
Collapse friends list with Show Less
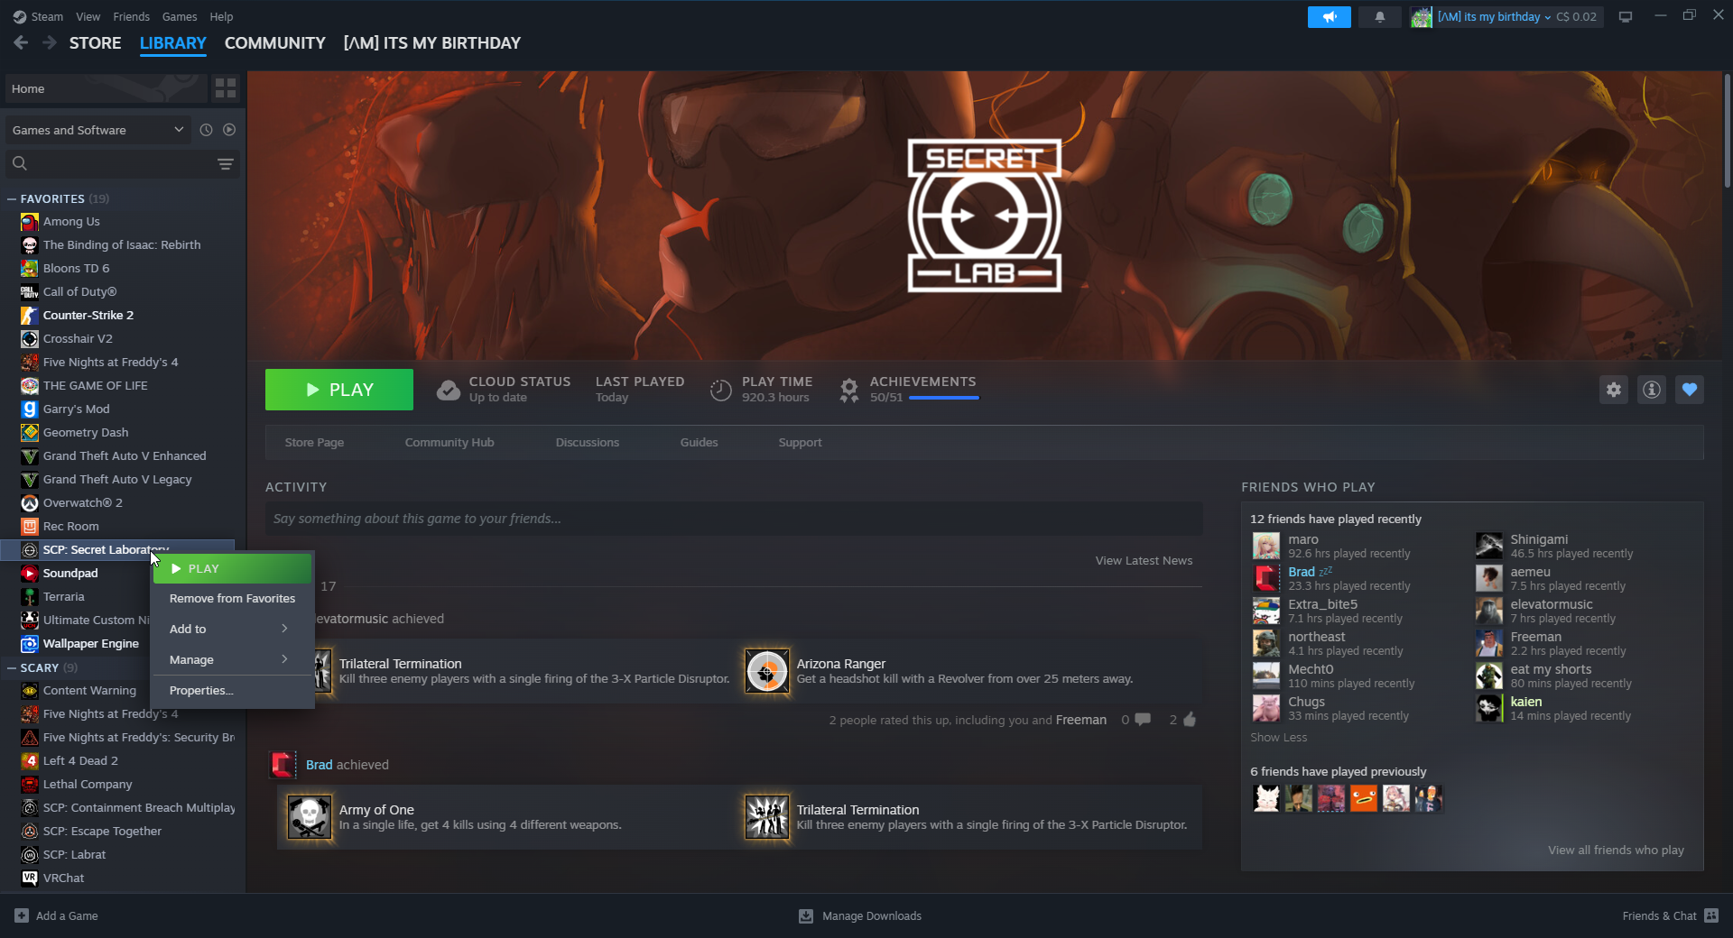point(1278,738)
